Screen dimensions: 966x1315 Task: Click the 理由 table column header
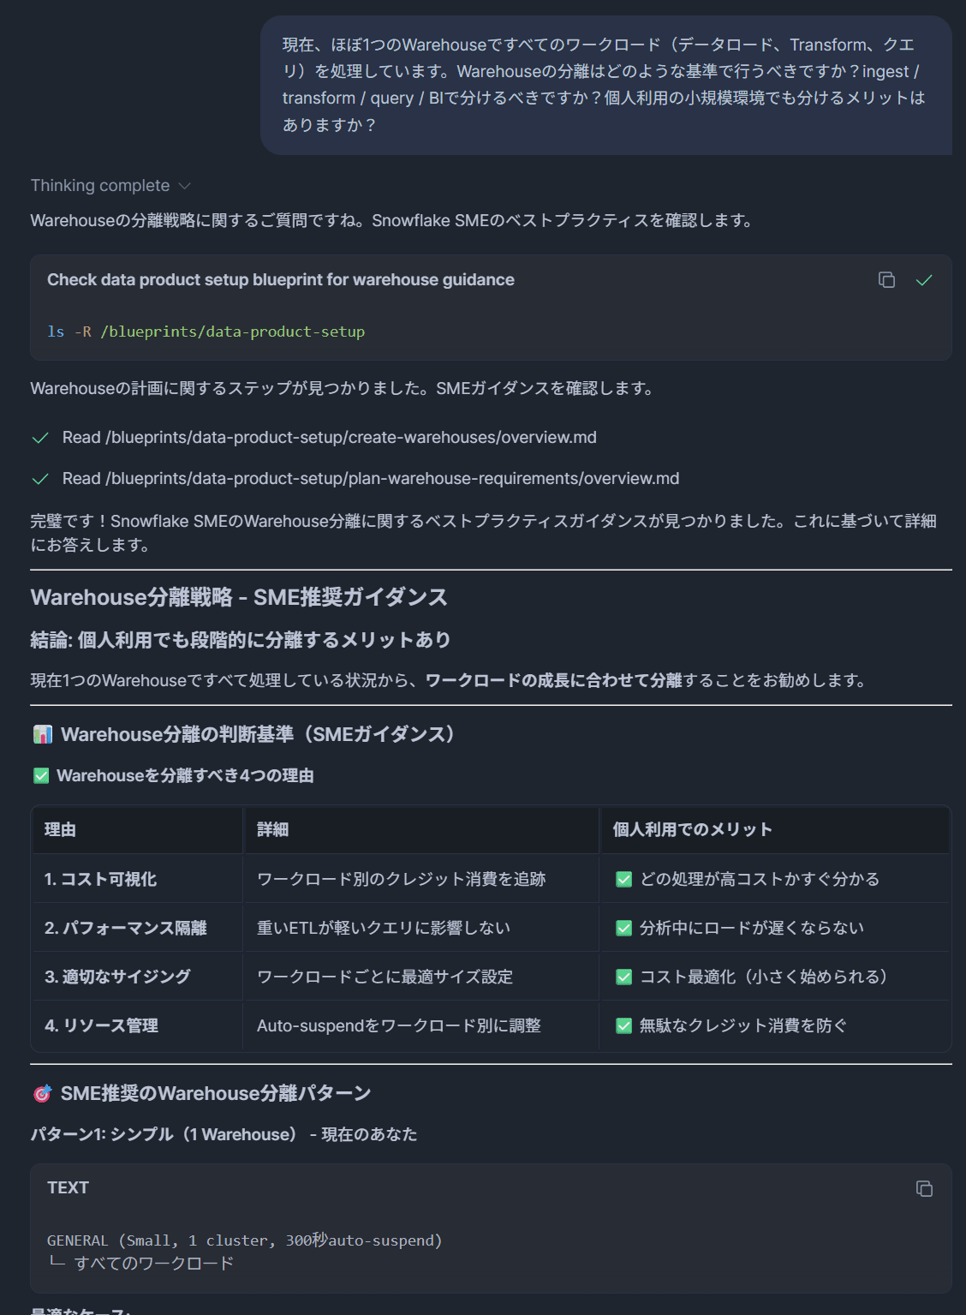[x=60, y=829]
